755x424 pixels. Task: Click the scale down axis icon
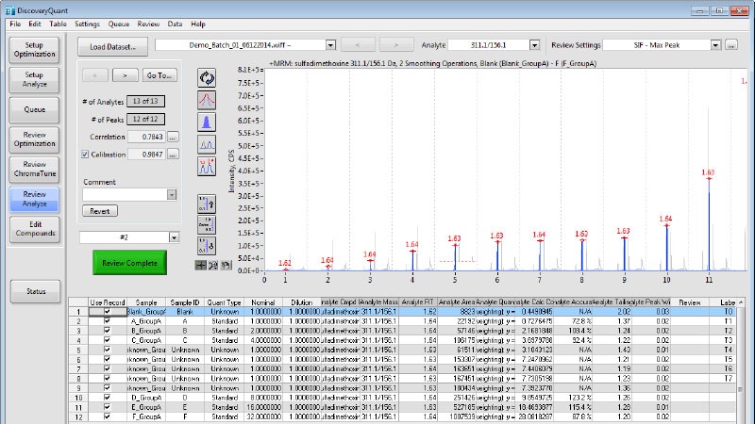[x=207, y=246]
